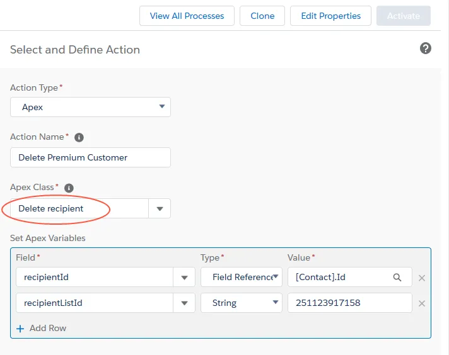The height and width of the screenshot is (355, 449).
Task: Open the recipientListId field dropdown arrow
Action: tap(184, 303)
